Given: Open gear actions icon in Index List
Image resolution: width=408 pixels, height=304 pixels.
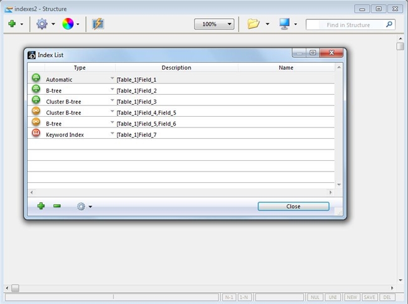Looking at the screenshot, I should tap(81, 207).
